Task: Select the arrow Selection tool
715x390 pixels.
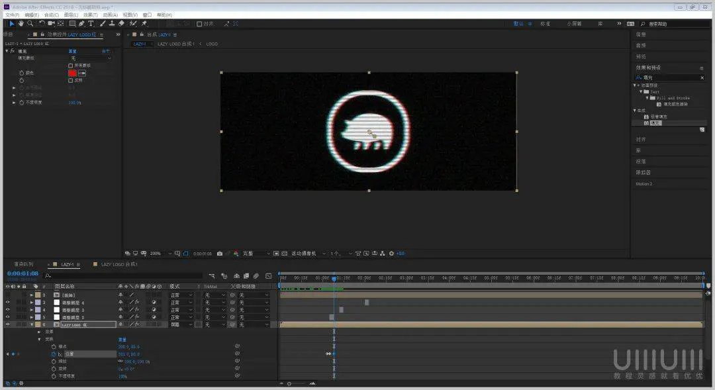Action: (x=11, y=24)
